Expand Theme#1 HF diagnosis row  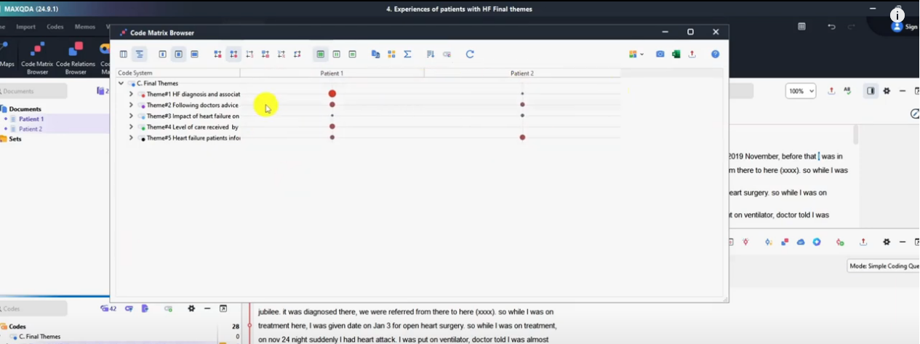point(131,95)
